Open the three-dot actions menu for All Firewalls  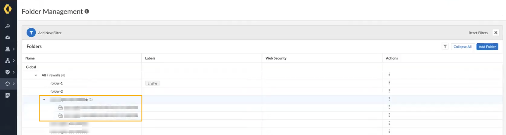389,75
